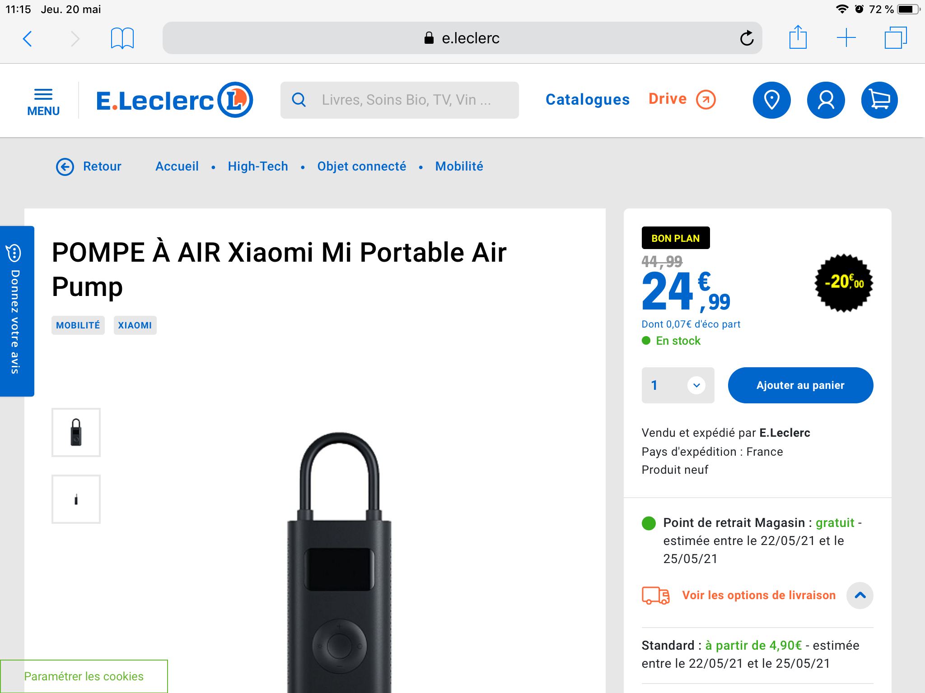This screenshot has height=693, width=925.
Task: Open the Catalogues menu item
Action: tap(587, 100)
